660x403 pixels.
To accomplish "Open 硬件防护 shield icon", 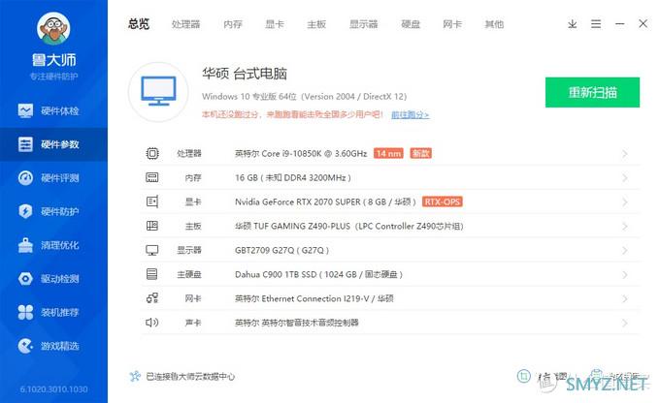I will point(25,211).
